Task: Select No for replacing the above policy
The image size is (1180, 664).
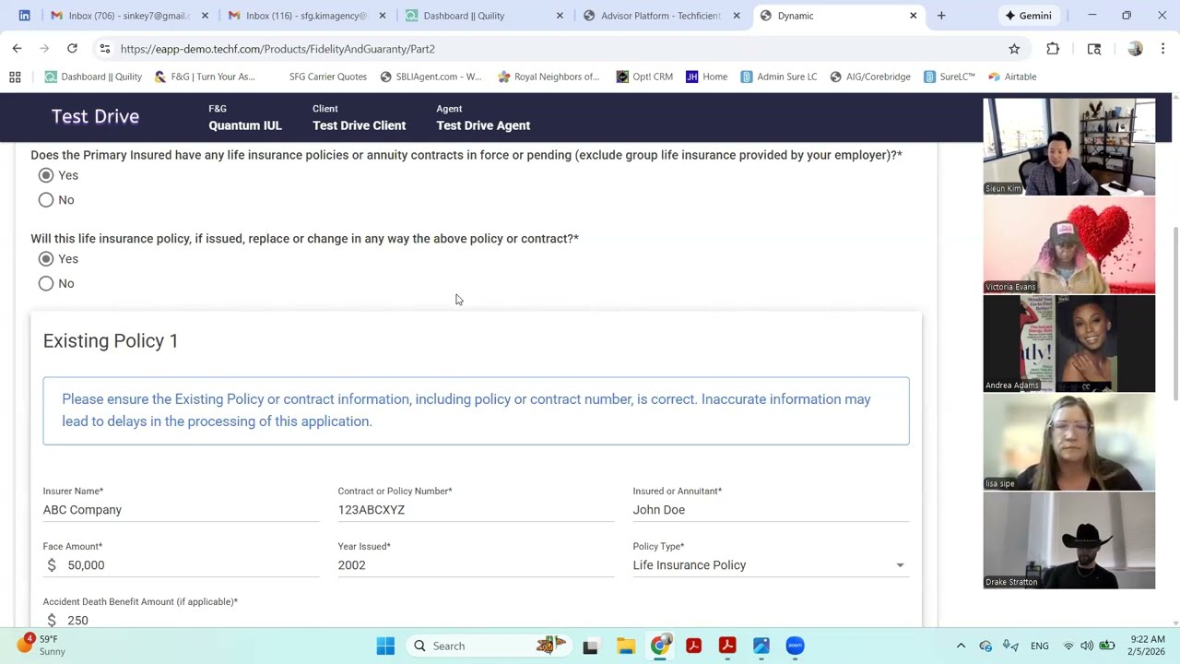Action: tap(46, 284)
